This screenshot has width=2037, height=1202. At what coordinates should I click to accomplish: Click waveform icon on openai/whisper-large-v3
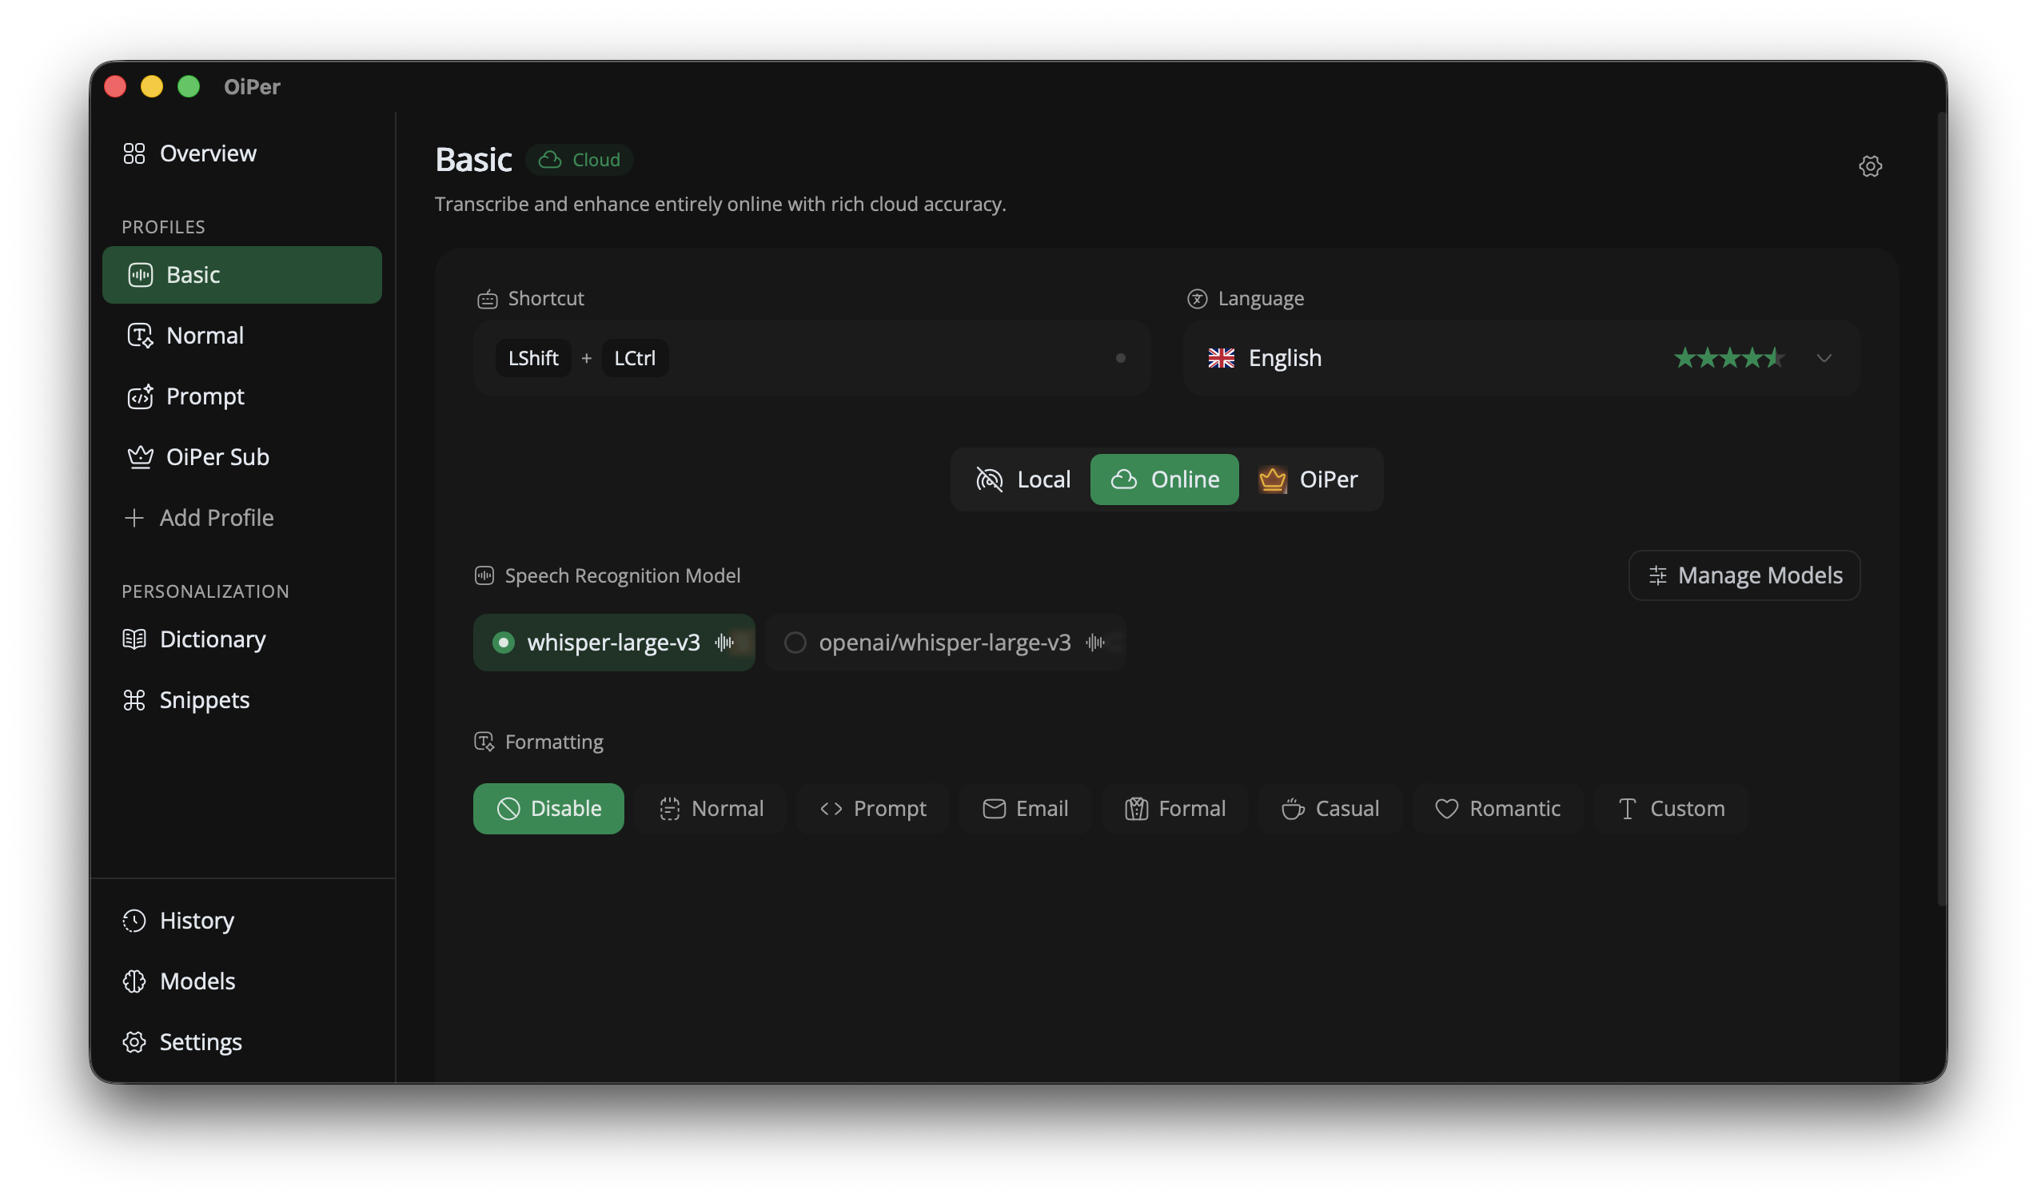pos(1095,643)
